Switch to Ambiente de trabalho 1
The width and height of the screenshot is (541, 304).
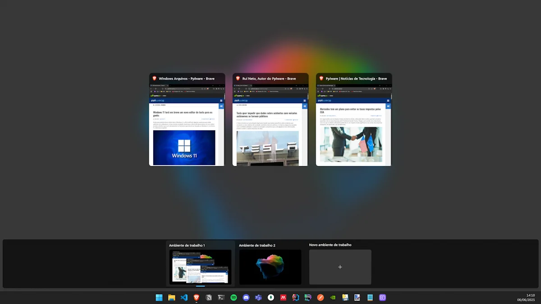[200, 267]
